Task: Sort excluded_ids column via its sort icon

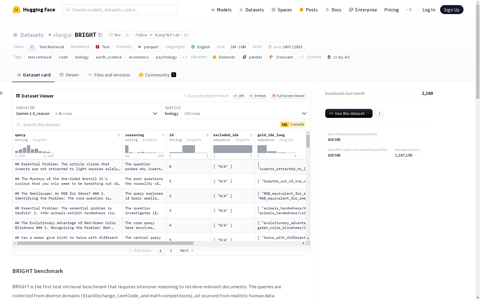Action: point(251,135)
